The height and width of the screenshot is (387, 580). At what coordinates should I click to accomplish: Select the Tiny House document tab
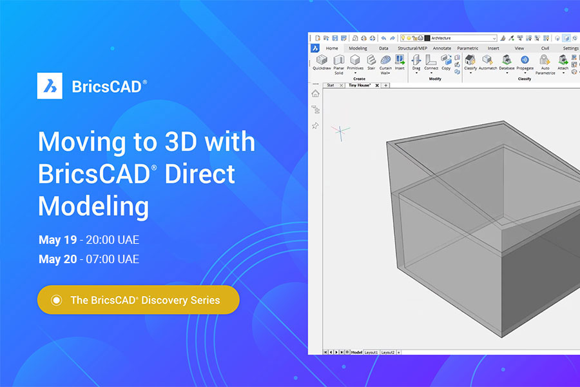pyautogui.click(x=360, y=85)
